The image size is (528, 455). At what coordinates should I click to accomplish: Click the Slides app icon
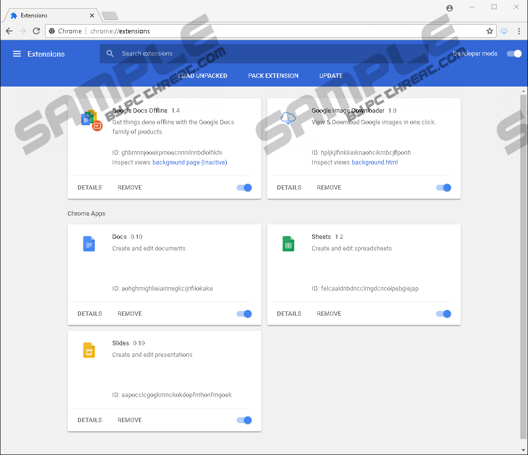pos(89,350)
